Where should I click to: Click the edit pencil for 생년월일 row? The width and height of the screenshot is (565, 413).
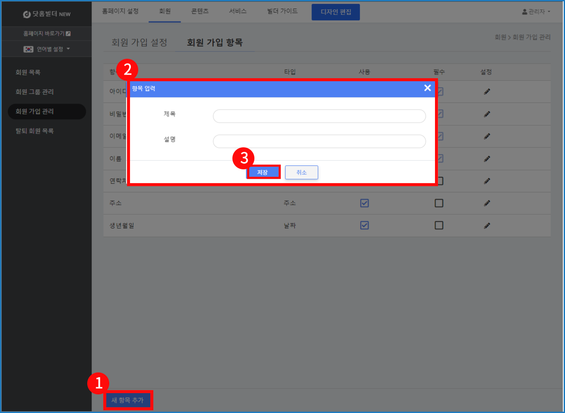[x=487, y=226]
